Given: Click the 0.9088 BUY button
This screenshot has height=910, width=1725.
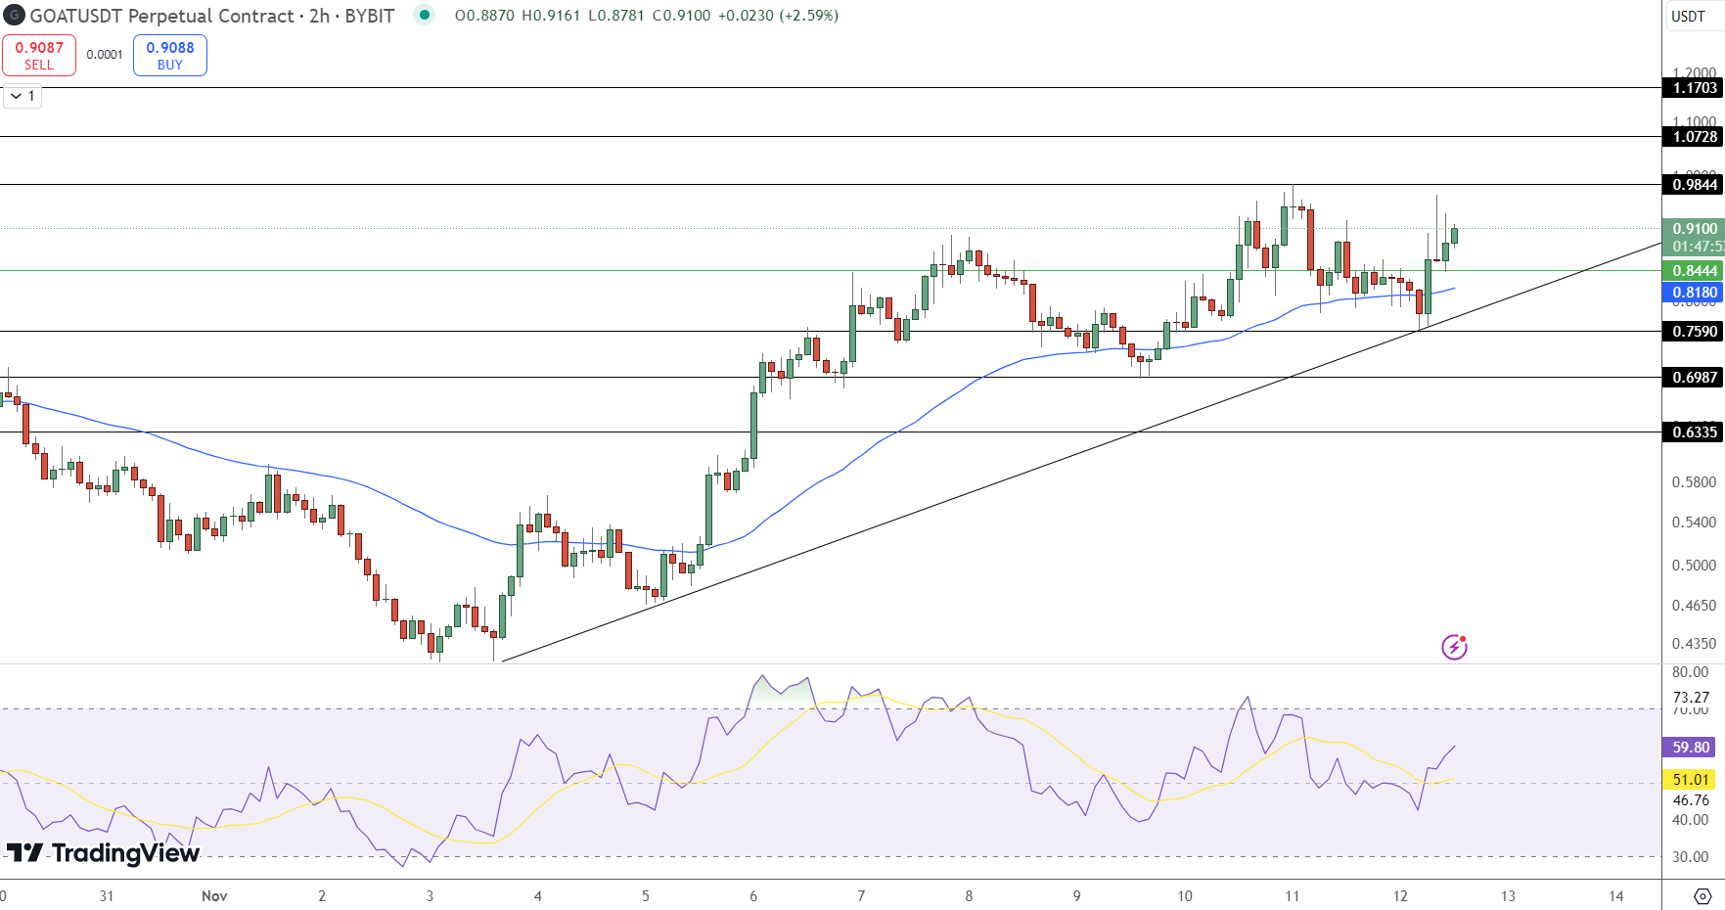Looking at the screenshot, I should point(170,56).
